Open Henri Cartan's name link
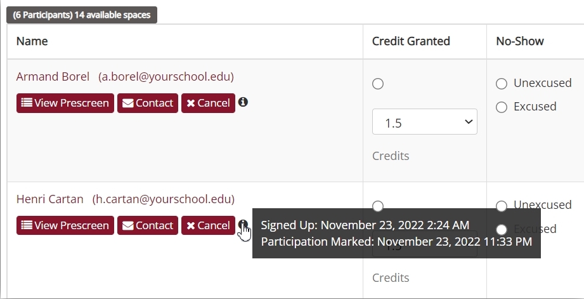The image size is (584, 299). (50, 199)
